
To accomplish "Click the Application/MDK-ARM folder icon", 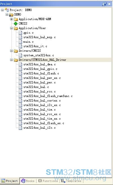I will (x=16, y=19).
